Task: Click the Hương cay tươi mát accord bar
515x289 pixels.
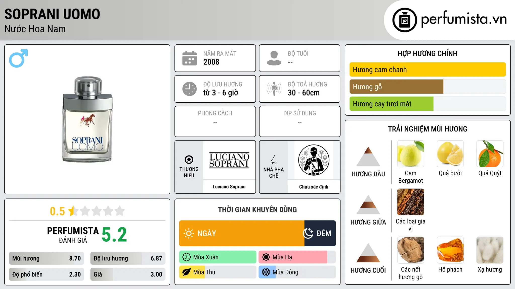Action: (428, 104)
